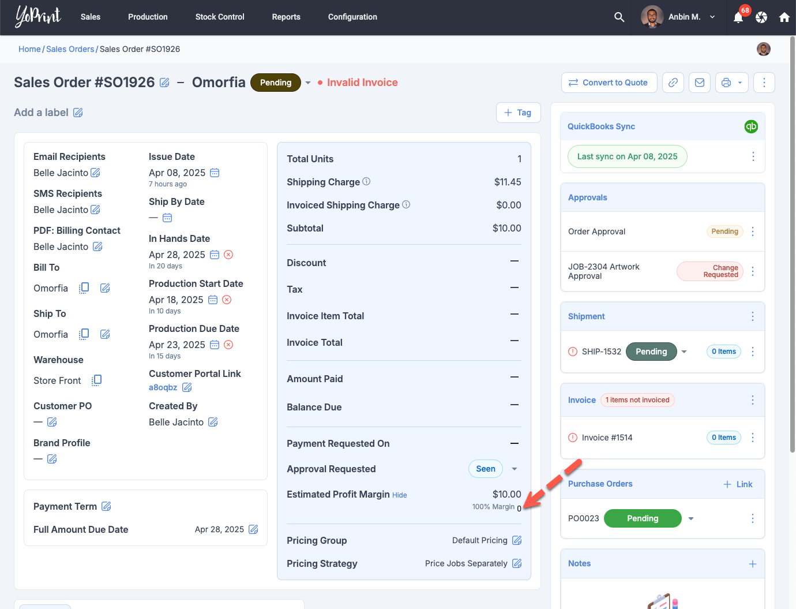Open the print options dropdown
Viewport: 796px width, 609px height.
point(739,83)
